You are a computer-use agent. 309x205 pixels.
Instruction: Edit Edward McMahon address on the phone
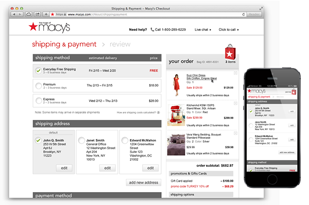click(x=292, y=140)
